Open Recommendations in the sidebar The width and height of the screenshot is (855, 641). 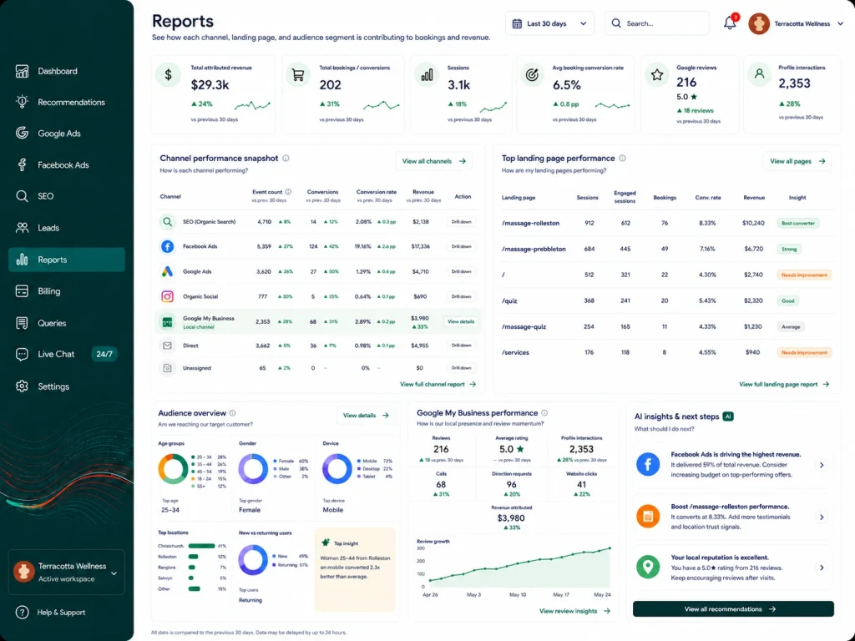click(x=67, y=102)
